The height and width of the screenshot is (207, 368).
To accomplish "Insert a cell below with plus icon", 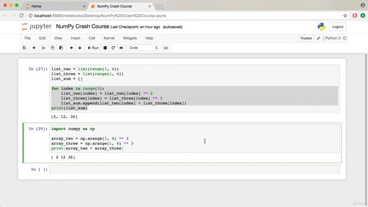I will tap(34, 48).
